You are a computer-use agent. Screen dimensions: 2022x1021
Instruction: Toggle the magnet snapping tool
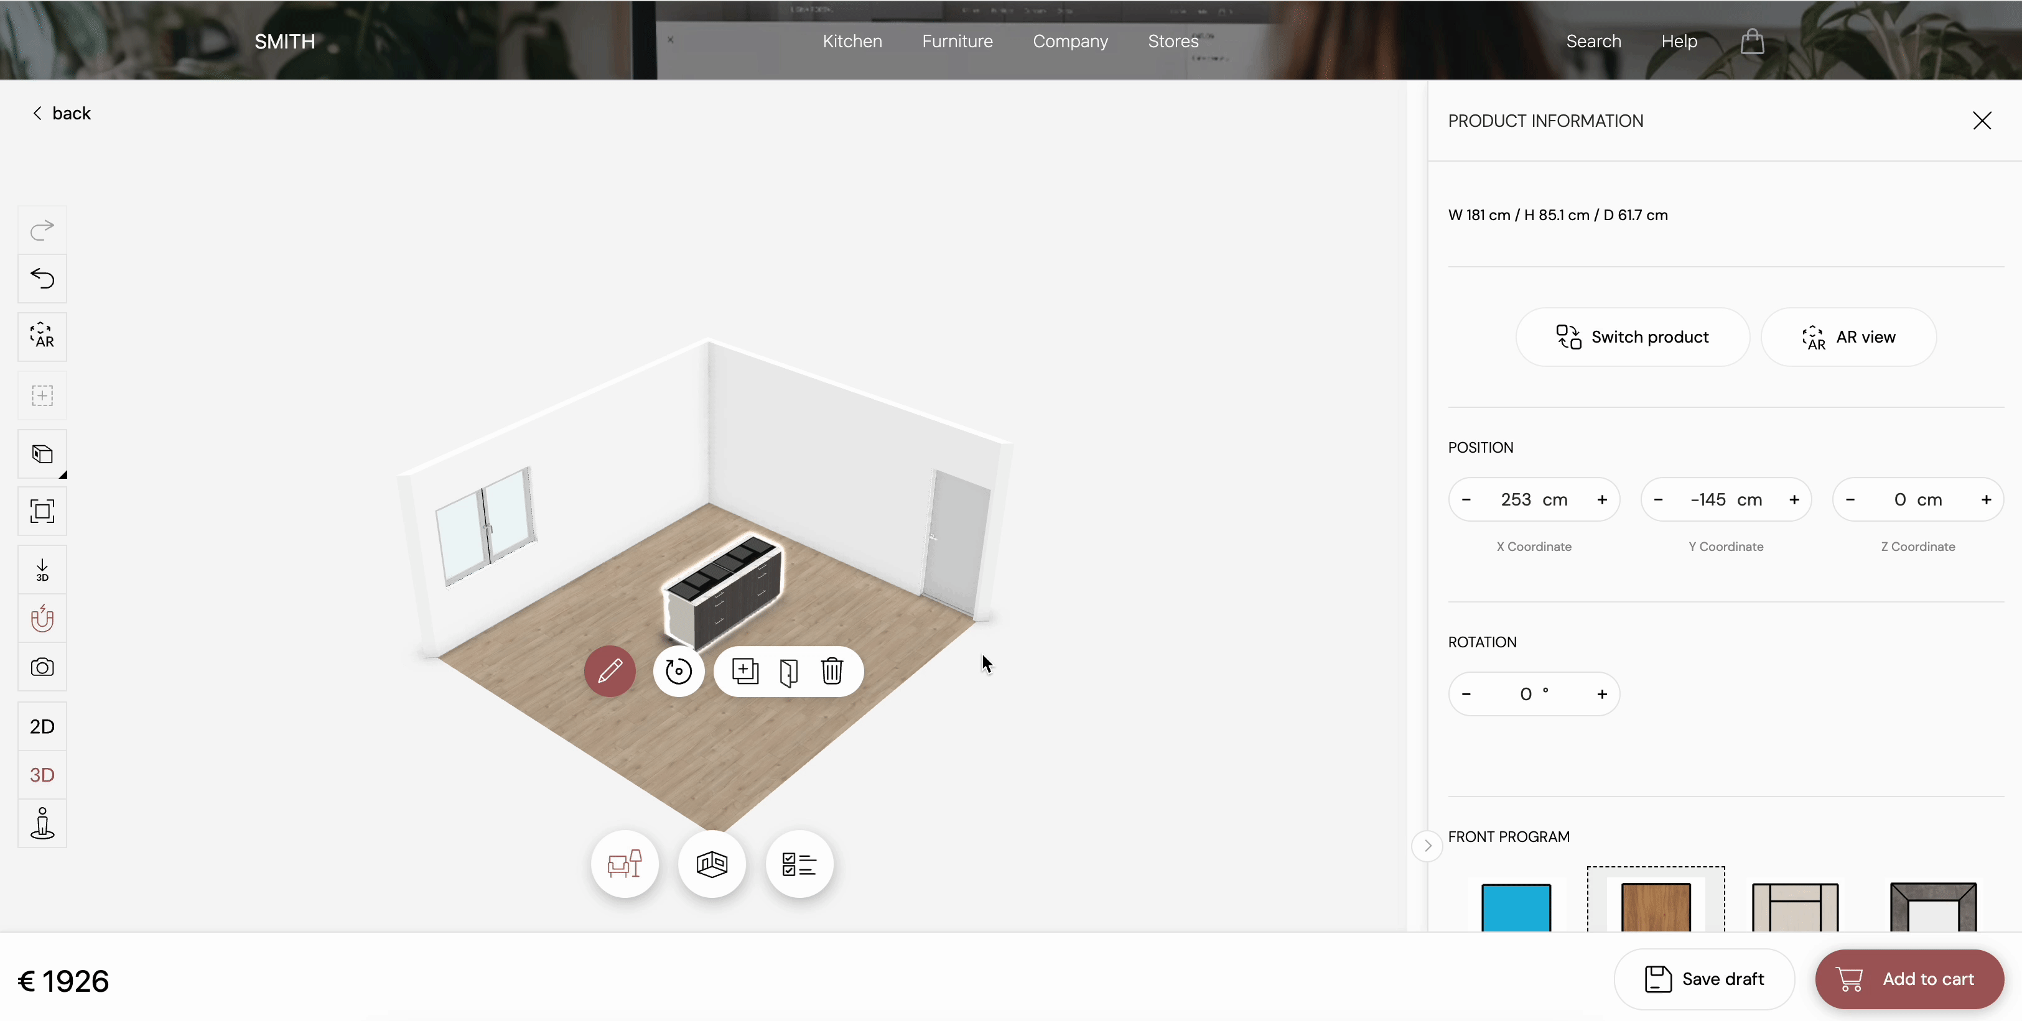[x=42, y=619]
